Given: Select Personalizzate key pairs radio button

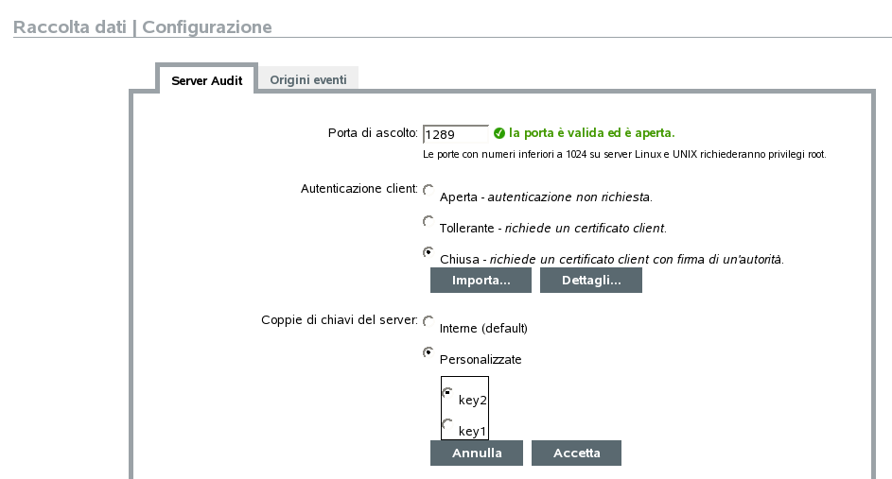Looking at the screenshot, I should tap(428, 352).
